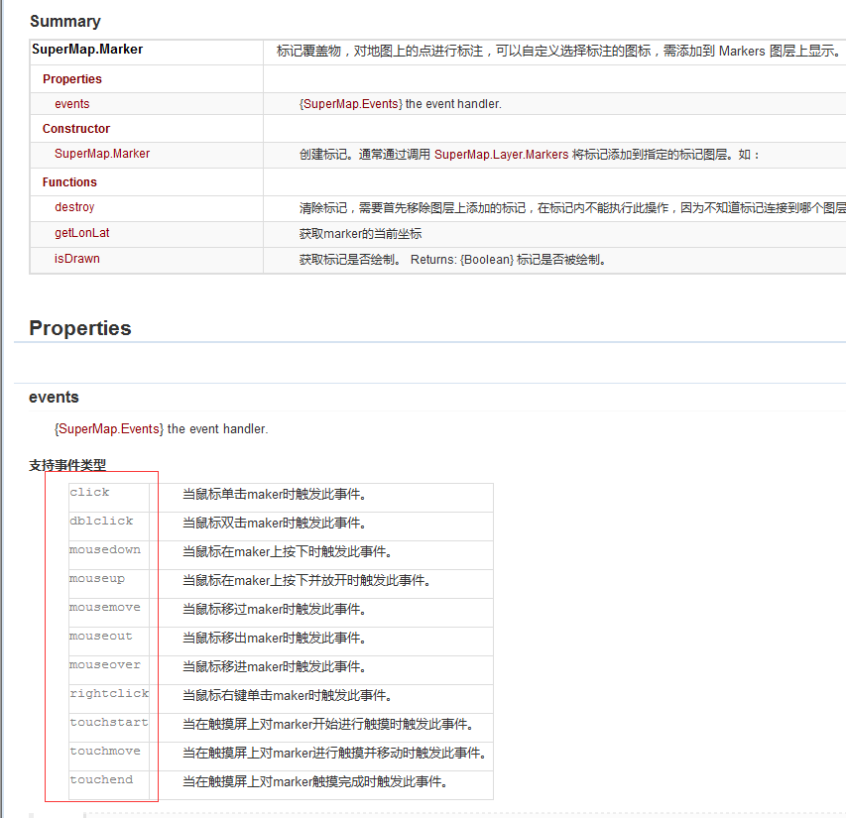Click the 当鼠标双击maker时触发此事件 description
Viewport: 846px width, 818px height.
coord(274,524)
